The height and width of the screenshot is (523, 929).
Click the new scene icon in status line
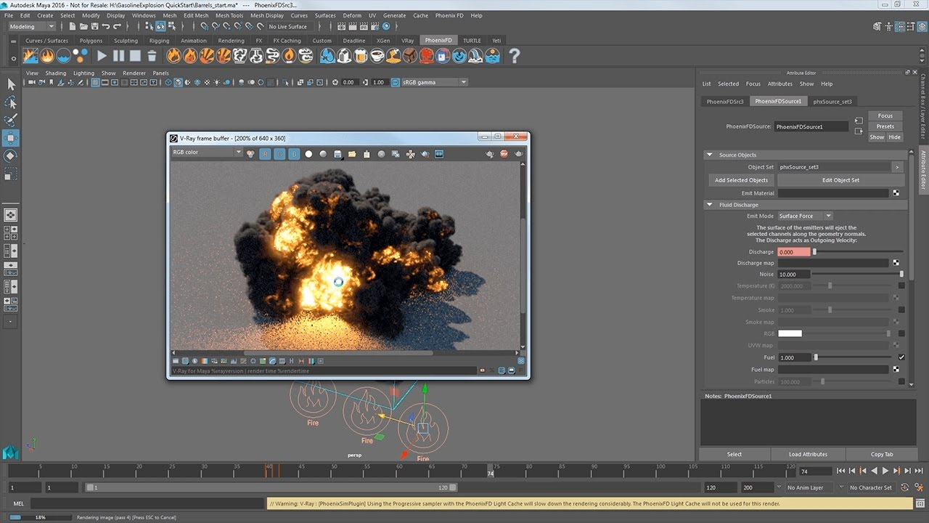73,27
